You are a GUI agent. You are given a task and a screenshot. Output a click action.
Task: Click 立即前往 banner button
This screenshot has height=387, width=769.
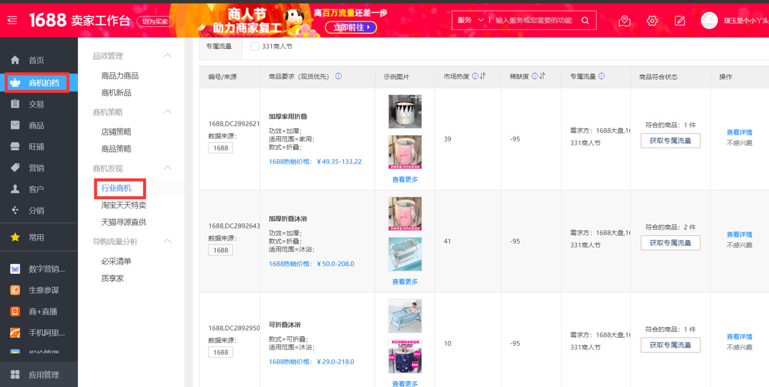pyautogui.click(x=351, y=27)
